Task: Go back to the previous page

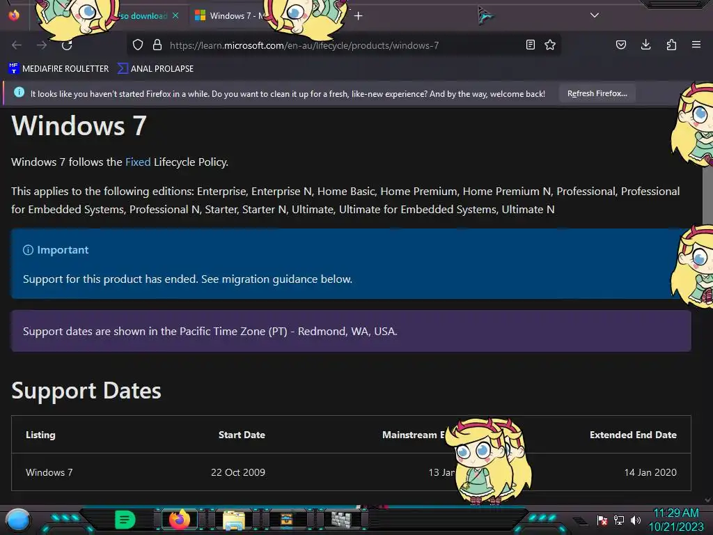Action: pyautogui.click(x=17, y=45)
